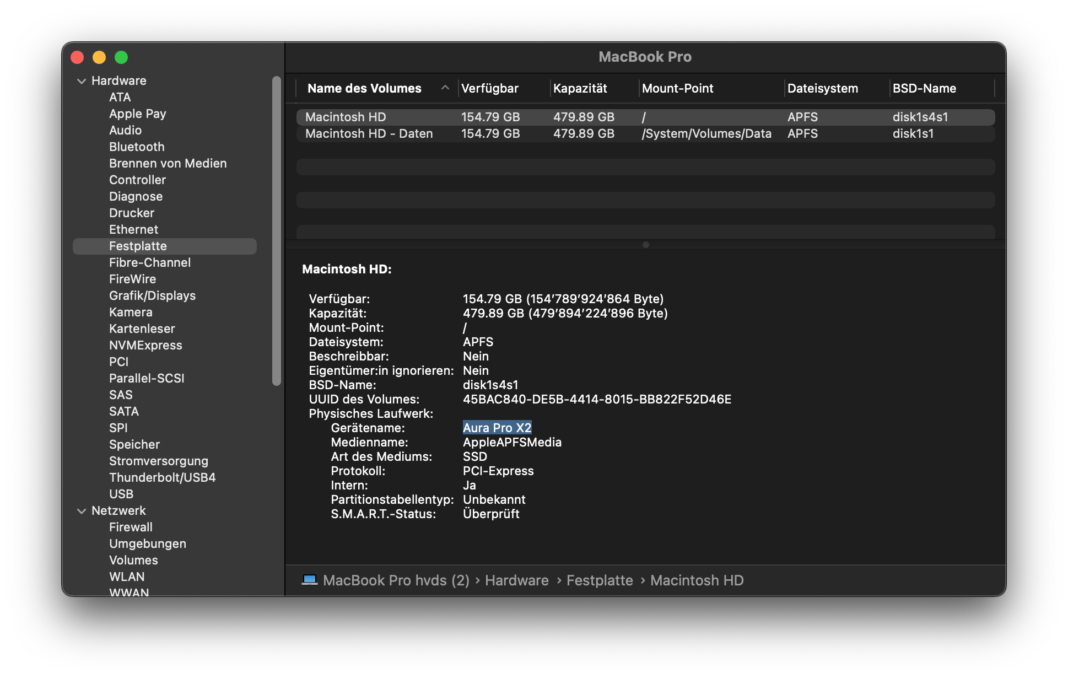
Task: Select the Bluetooth sidebar entry
Action: [x=137, y=147]
